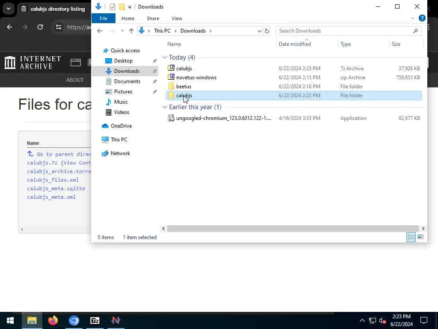Open recent locations dropdown
The width and height of the screenshot is (438, 329).
coord(122,31)
